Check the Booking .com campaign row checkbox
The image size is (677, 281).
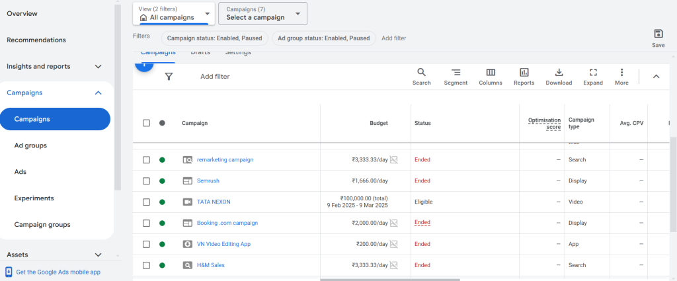tap(146, 223)
